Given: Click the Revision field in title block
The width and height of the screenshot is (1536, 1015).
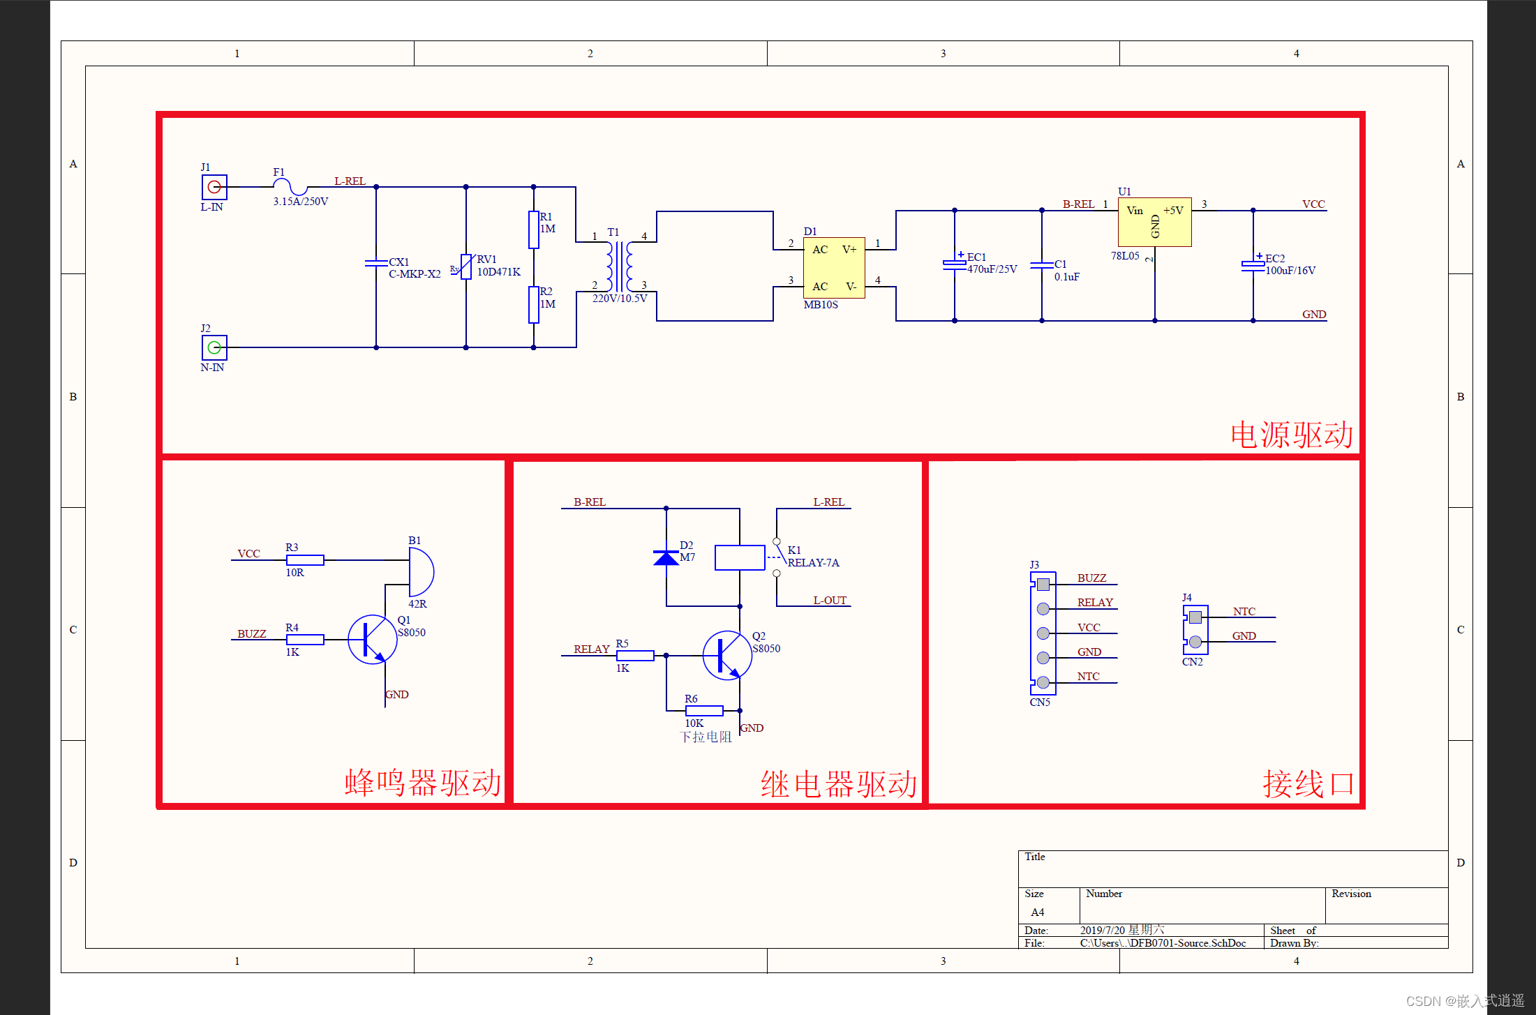Looking at the screenshot, I should (1387, 905).
